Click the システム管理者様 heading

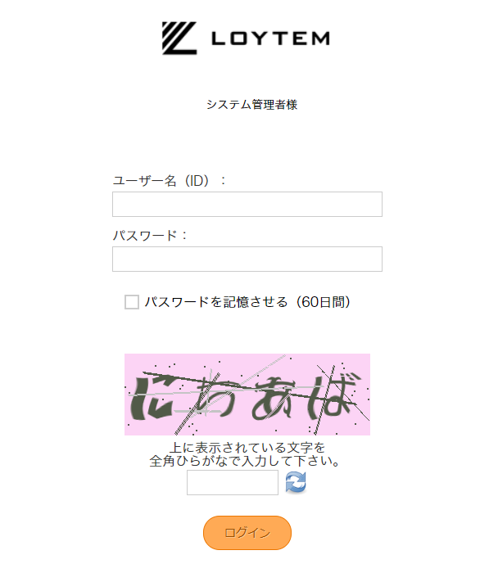click(252, 105)
